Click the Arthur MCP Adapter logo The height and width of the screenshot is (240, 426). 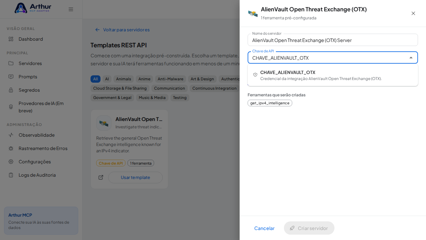(33, 8)
